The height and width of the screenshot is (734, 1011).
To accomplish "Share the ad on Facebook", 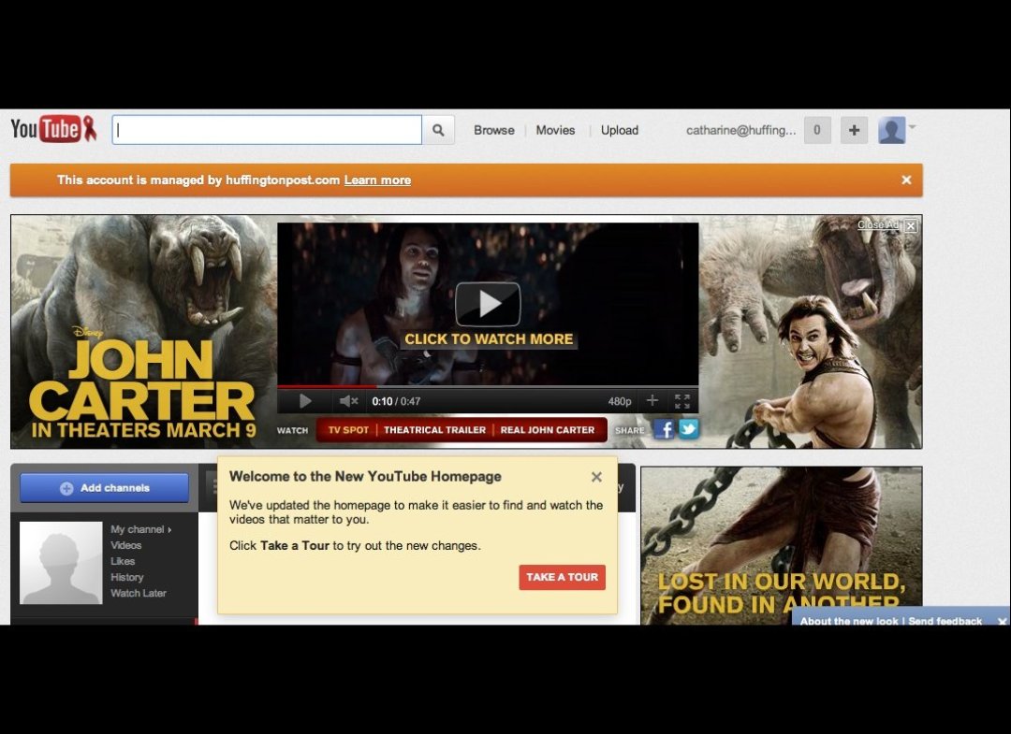I will [664, 429].
